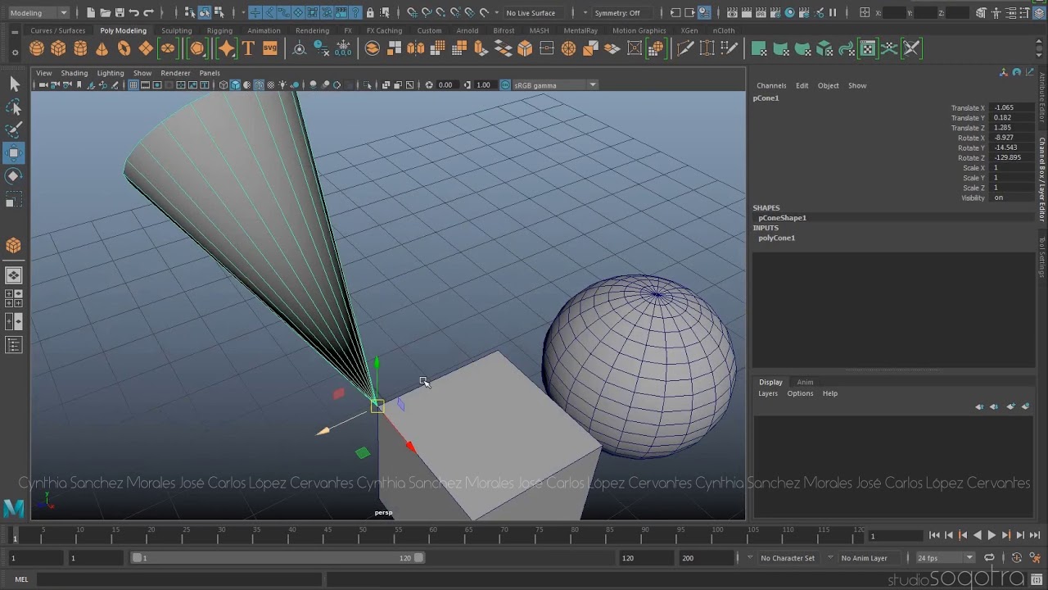This screenshot has height=590, width=1048.
Task: Open the Symmetry: Off dropdown
Action: click(623, 12)
